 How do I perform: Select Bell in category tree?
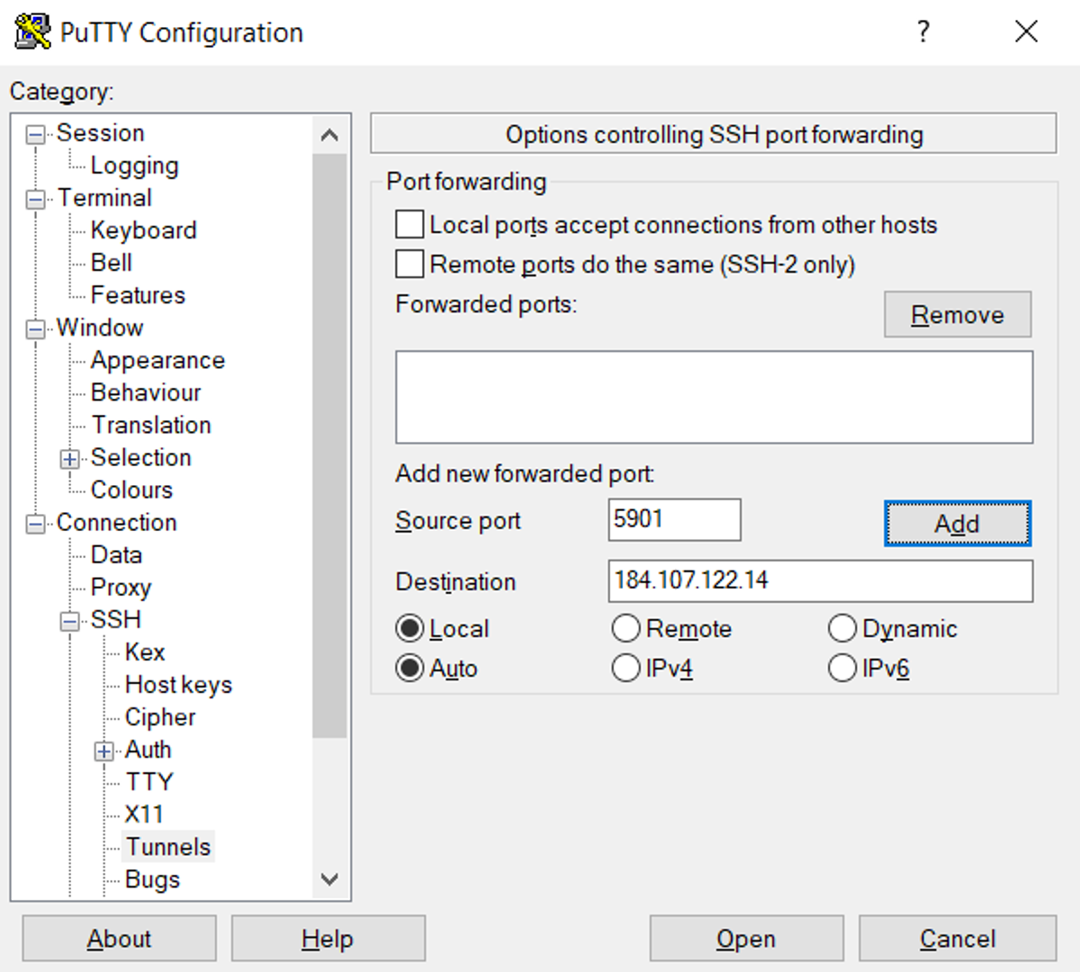tap(112, 263)
